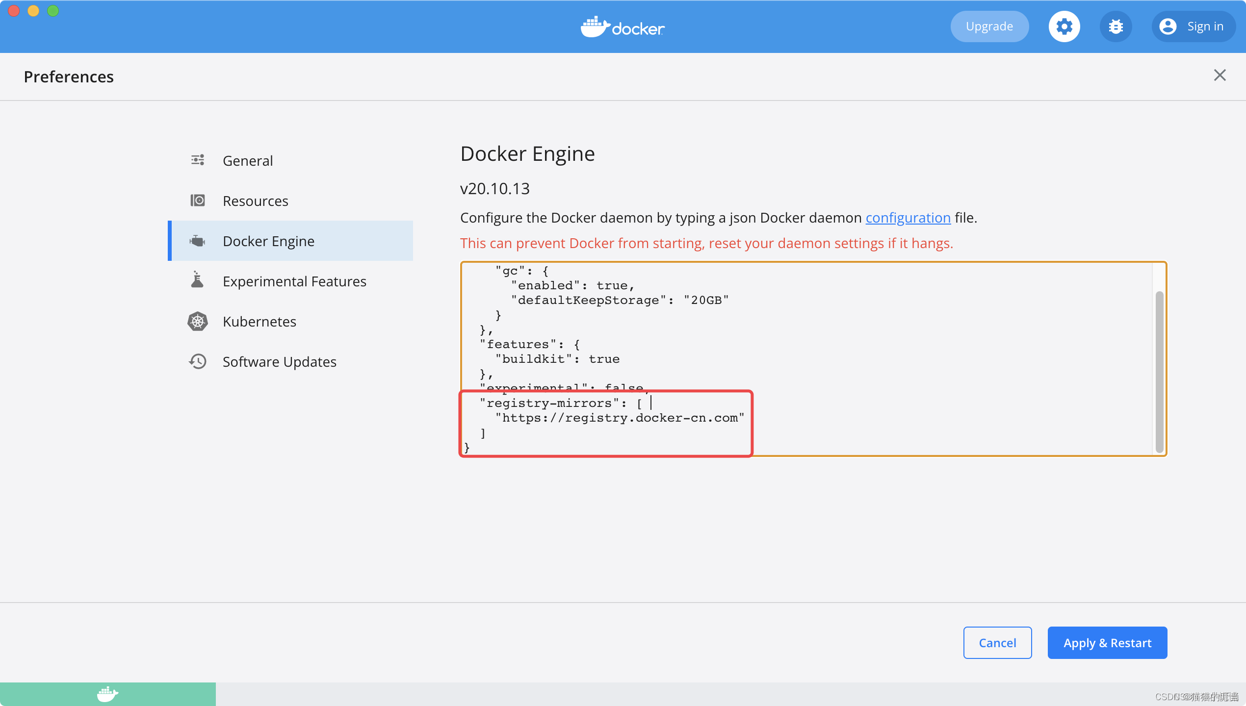Viewport: 1246px width, 706px height.
Task: Select the Software Updates section
Action: click(x=279, y=361)
